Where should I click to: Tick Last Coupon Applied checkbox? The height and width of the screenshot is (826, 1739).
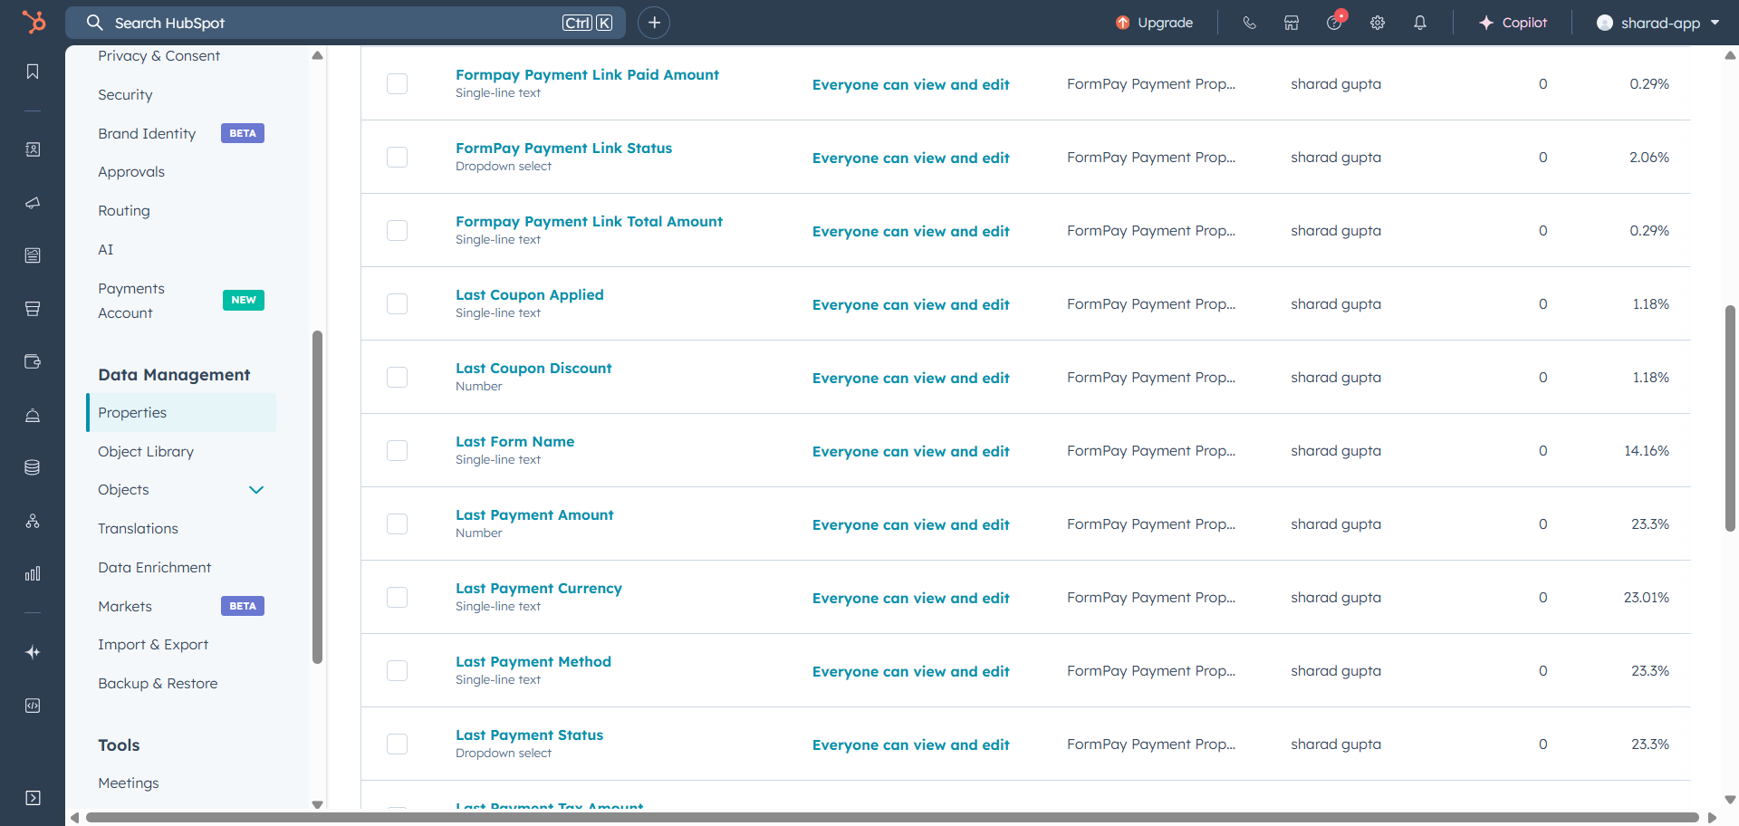[397, 304]
